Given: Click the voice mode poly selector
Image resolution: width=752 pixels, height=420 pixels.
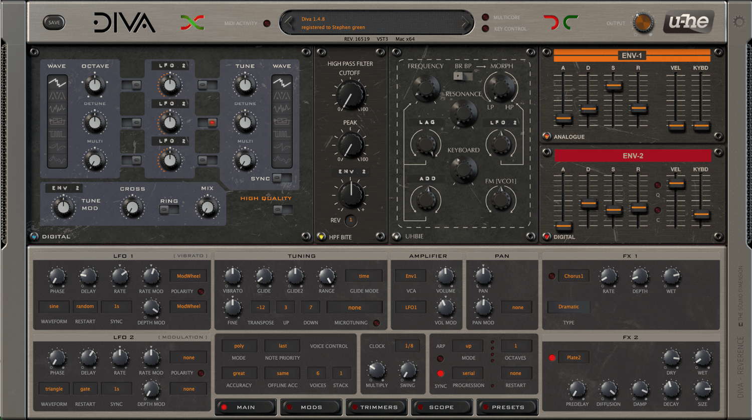Looking at the screenshot, I should [x=239, y=346].
